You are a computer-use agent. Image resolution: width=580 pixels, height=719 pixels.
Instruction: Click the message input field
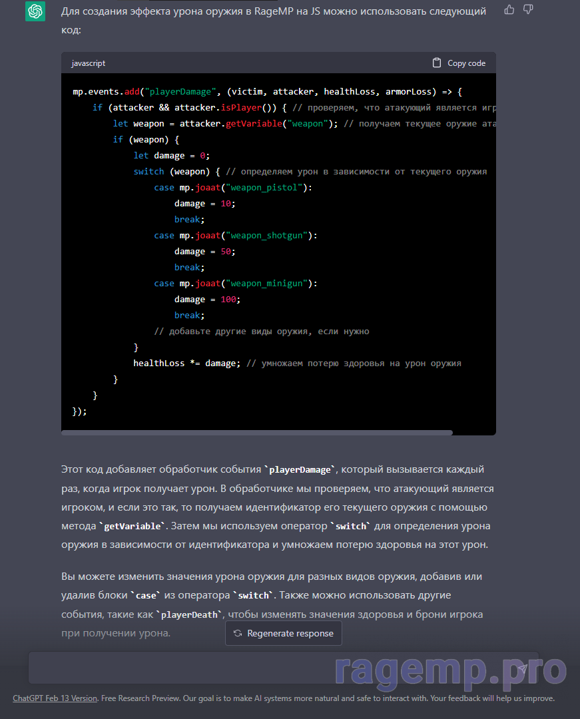284,668
